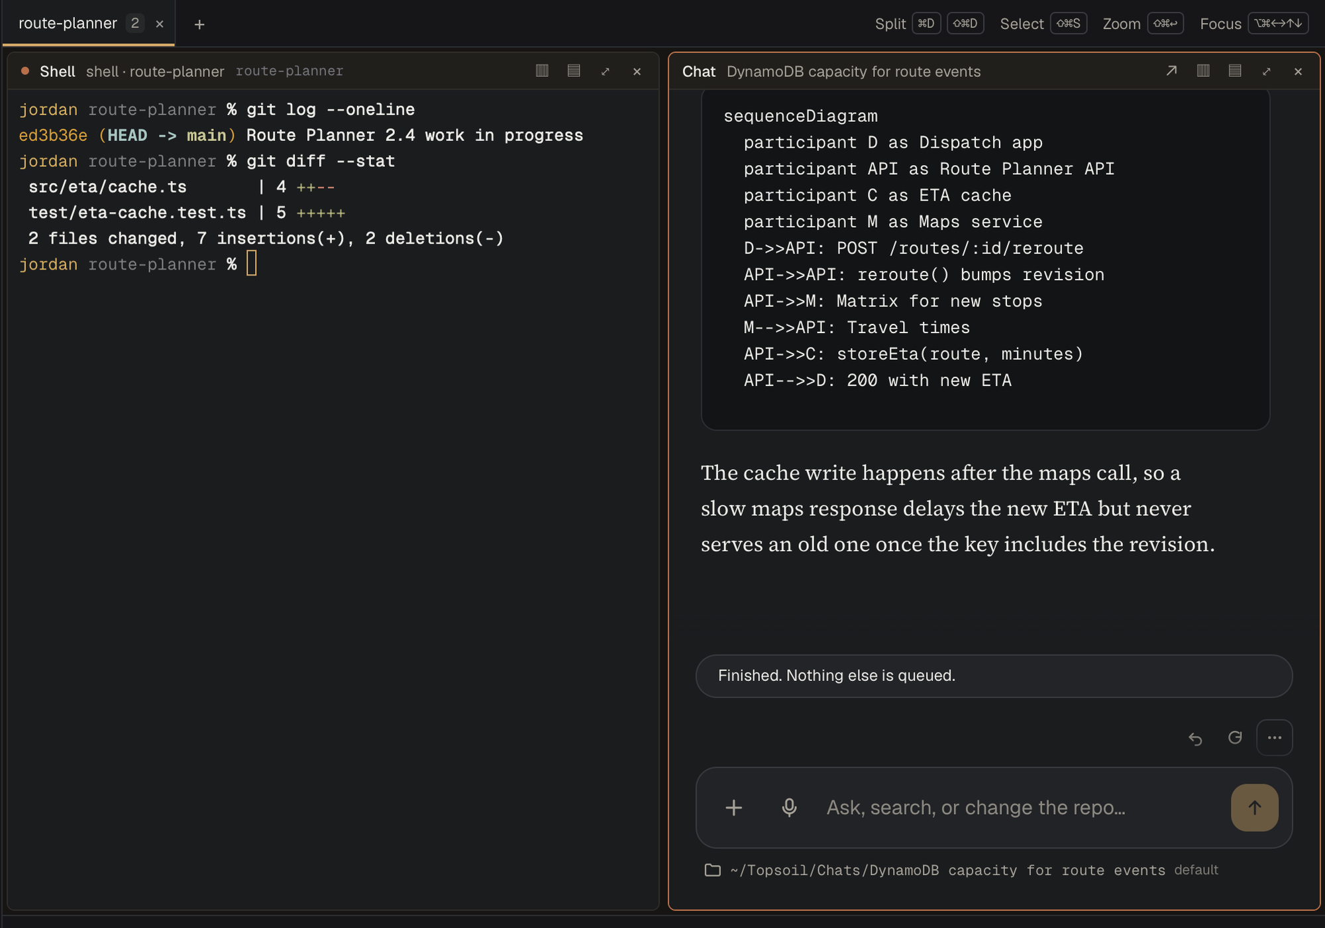Screen dimensions: 1325x928
Task: Click the chat folder path icon
Action: point(713,870)
